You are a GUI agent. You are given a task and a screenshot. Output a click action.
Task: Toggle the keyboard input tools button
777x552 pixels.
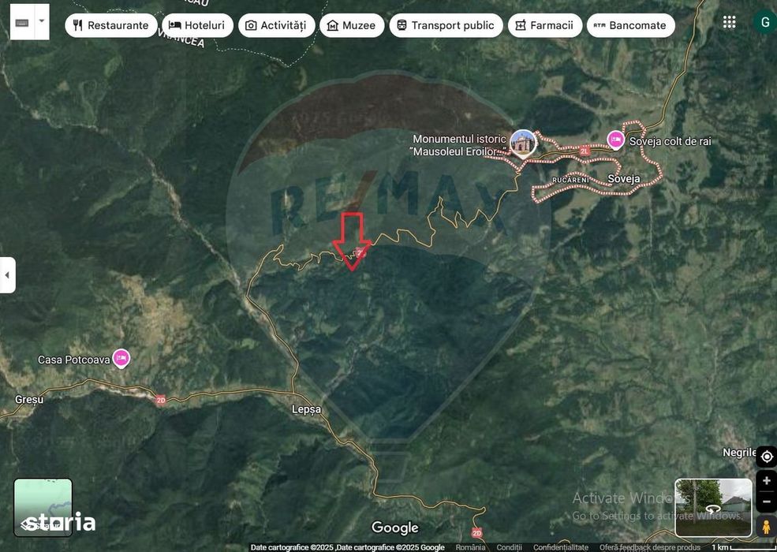(22, 22)
